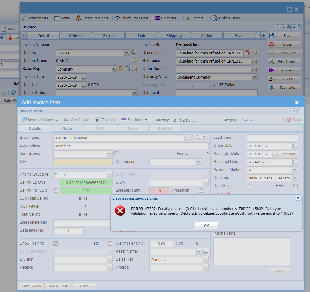This screenshot has height=292, width=310.
Task: Open the Functions menu in item toolbar
Action: point(134,120)
